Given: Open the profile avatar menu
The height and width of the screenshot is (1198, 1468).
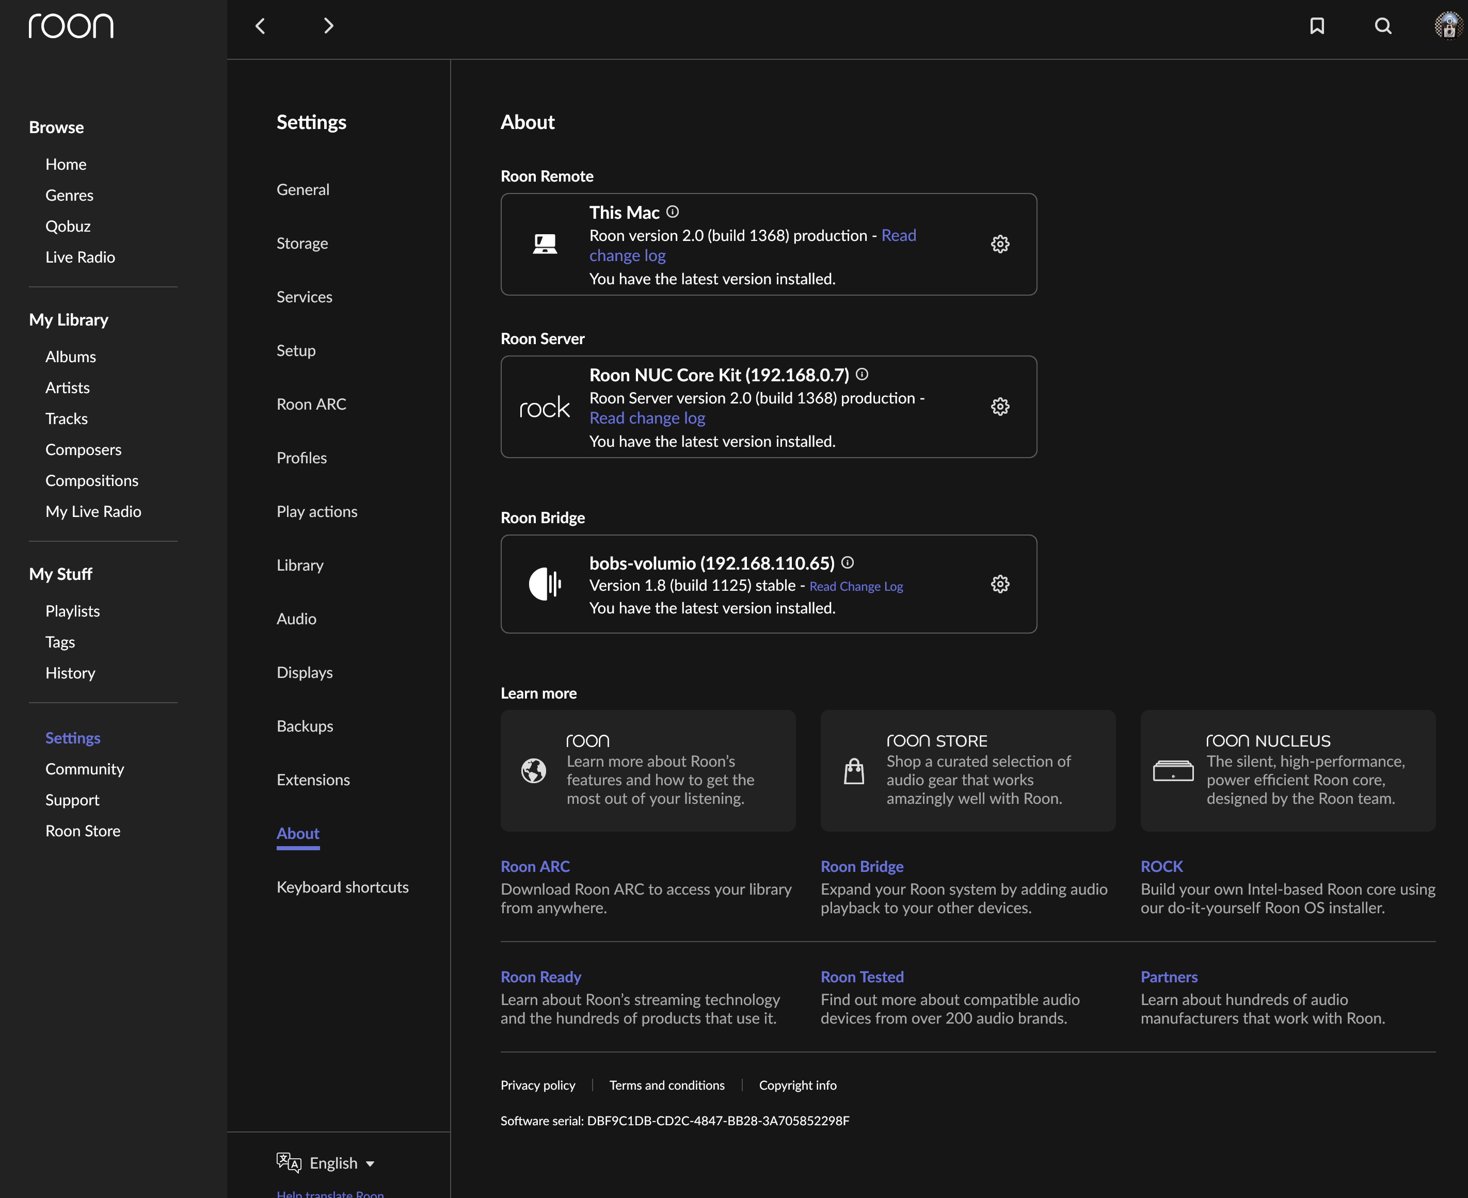Looking at the screenshot, I should [1449, 26].
